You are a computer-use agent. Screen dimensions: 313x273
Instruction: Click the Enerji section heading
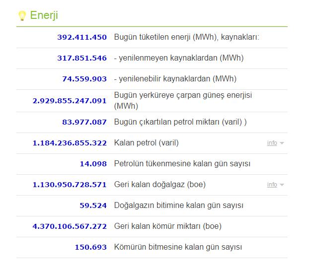click(x=44, y=15)
